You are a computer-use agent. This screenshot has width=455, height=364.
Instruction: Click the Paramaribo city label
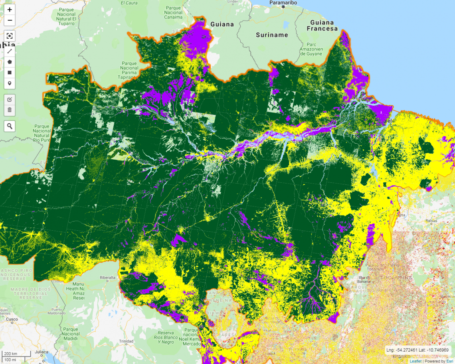click(283, 2)
